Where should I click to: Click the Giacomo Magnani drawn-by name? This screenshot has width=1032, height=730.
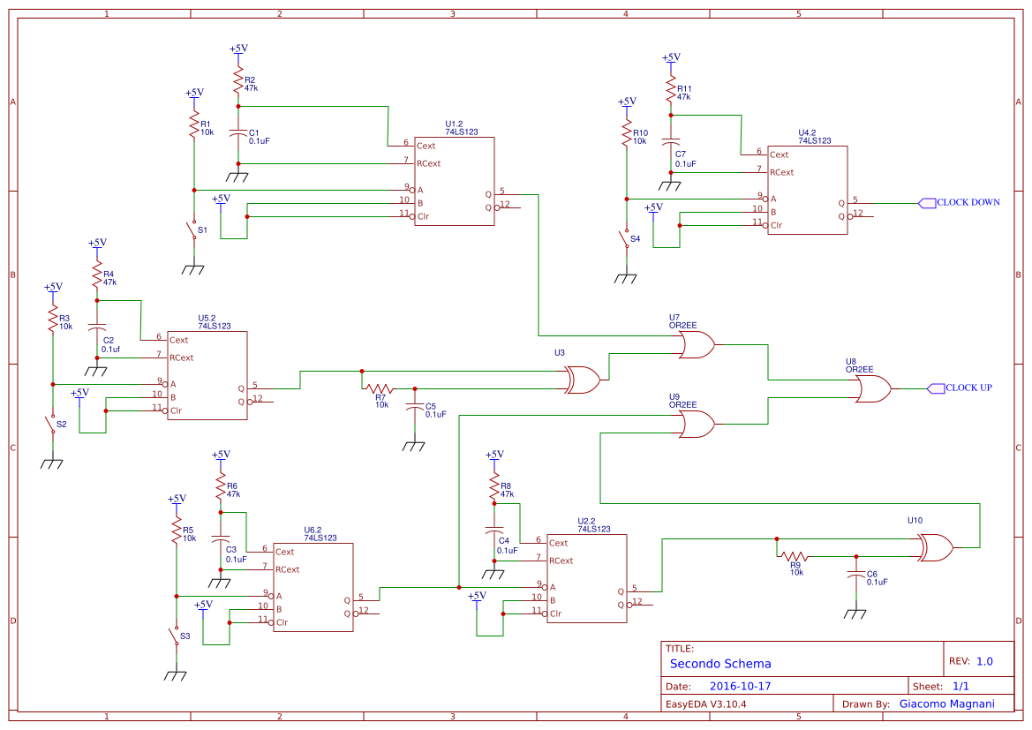pos(949,704)
